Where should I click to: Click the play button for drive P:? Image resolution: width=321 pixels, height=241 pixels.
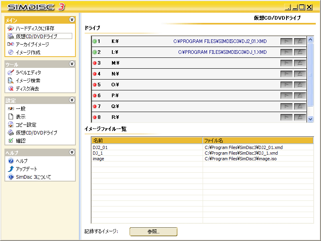pos(286,96)
